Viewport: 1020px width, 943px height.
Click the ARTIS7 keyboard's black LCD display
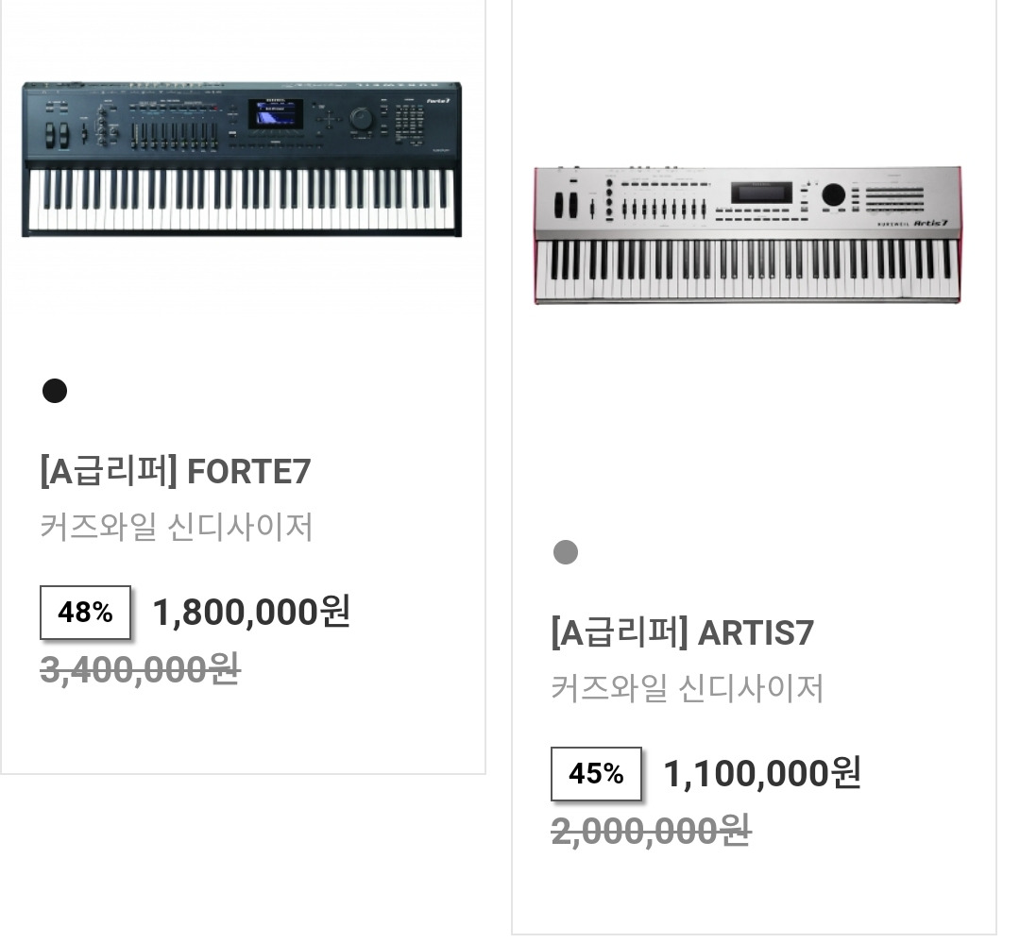762,194
